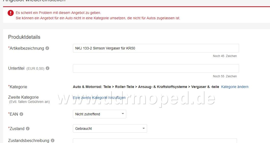The height and width of the screenshot is (143, 270).
Task: Click the Zustandsbeschreibung info icon
Action: (x=53, y=140)
